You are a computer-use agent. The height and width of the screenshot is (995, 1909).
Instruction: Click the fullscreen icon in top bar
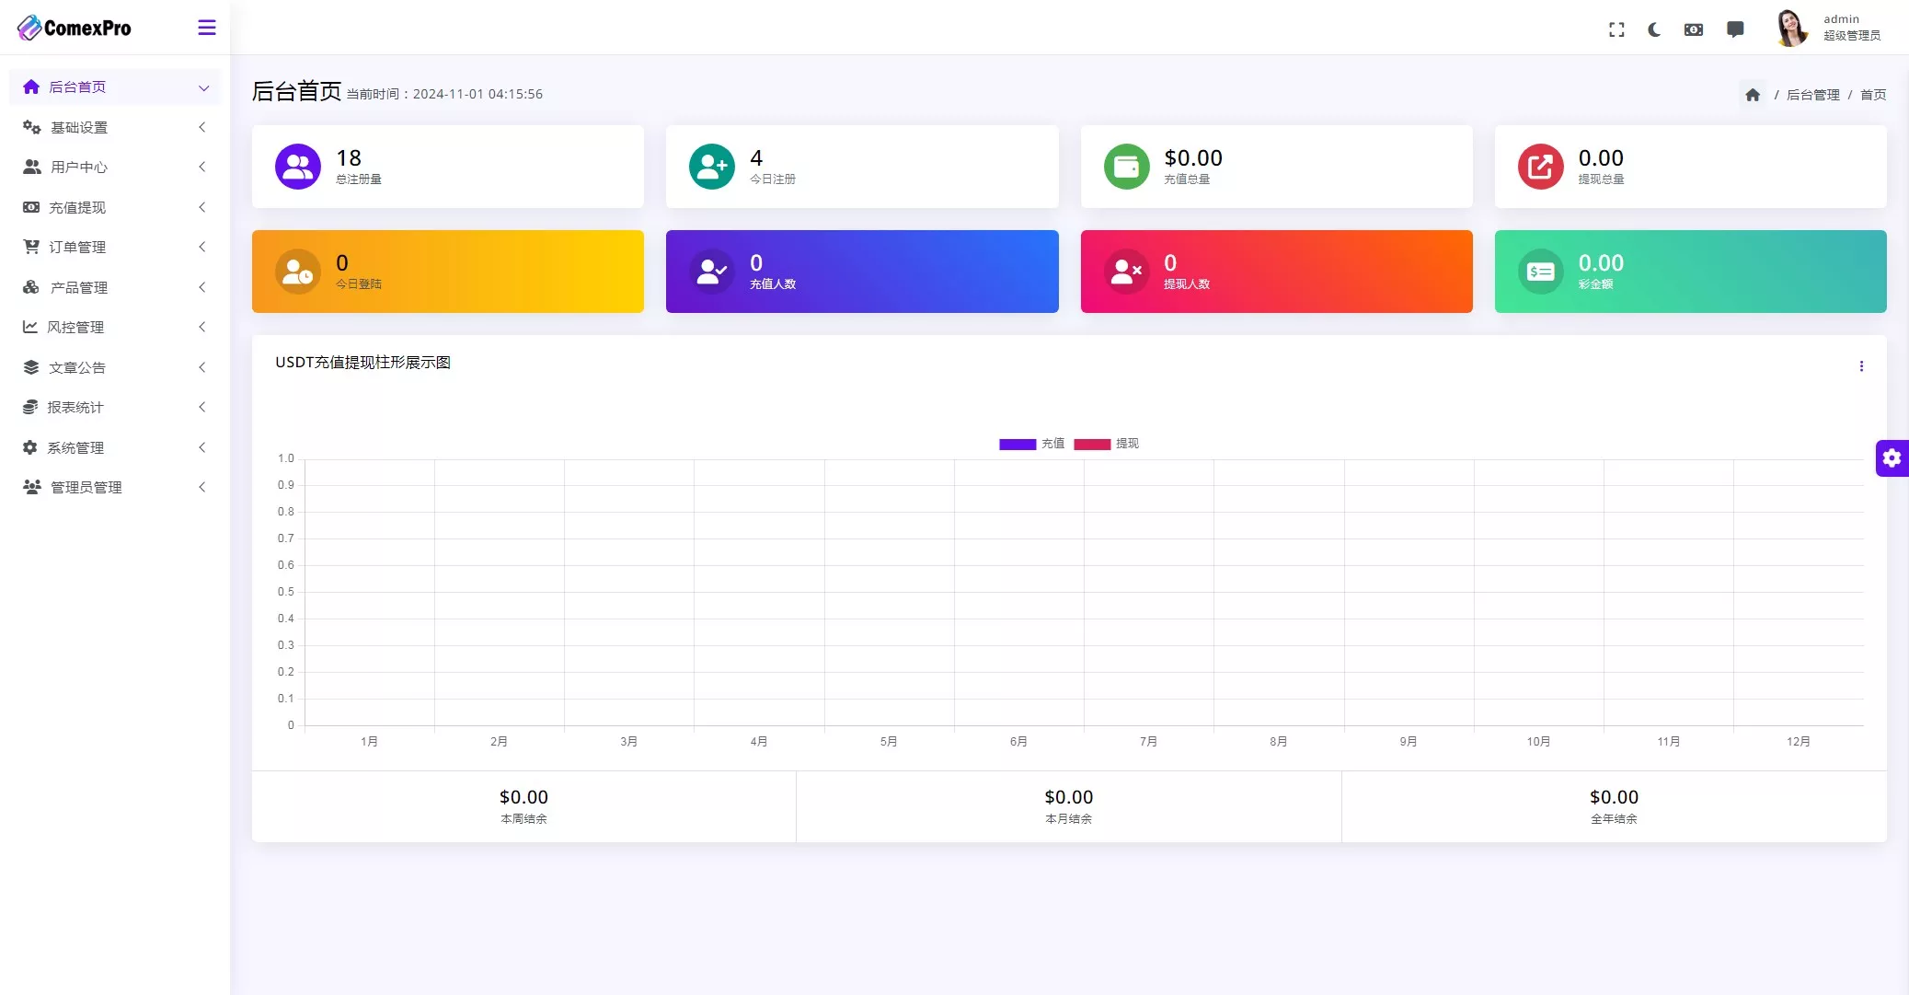pos(1616,29)
